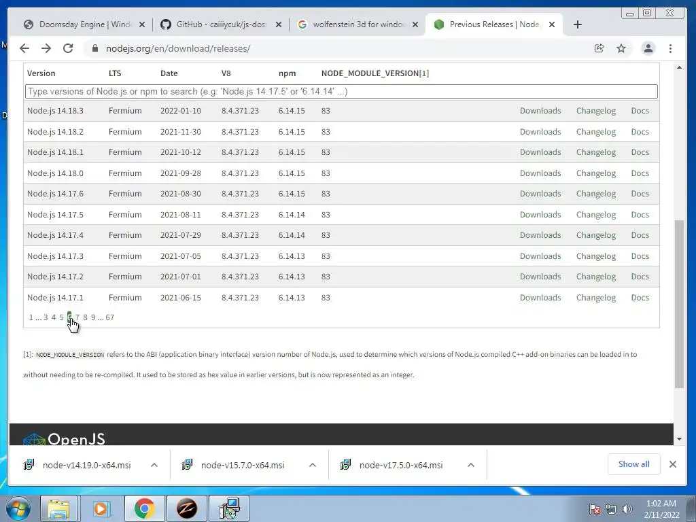Open the clock showing 1:02 AM
The height and width of the screenshot is (522, 696).
click(x=661, y=509)
